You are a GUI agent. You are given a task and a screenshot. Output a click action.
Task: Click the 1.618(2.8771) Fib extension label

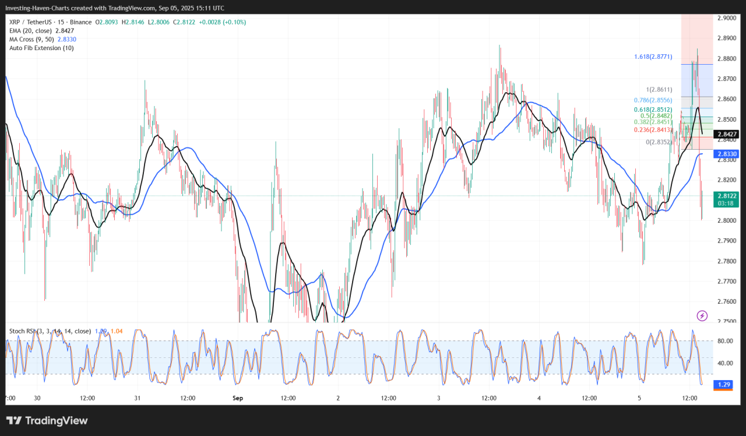(x=653, y=57)
